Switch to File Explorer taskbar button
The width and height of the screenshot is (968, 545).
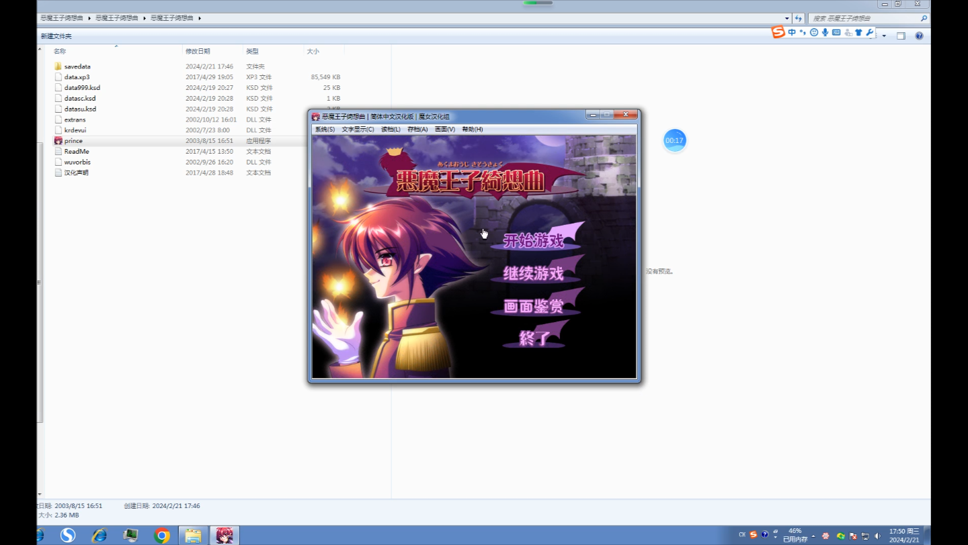tap(194, 535)
